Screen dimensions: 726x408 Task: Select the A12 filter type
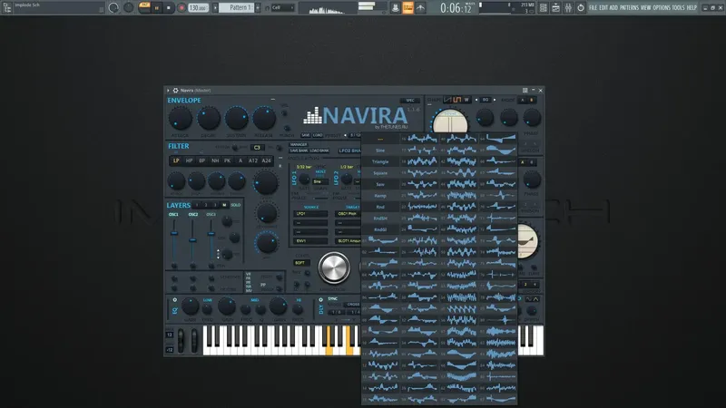point(253,160)
